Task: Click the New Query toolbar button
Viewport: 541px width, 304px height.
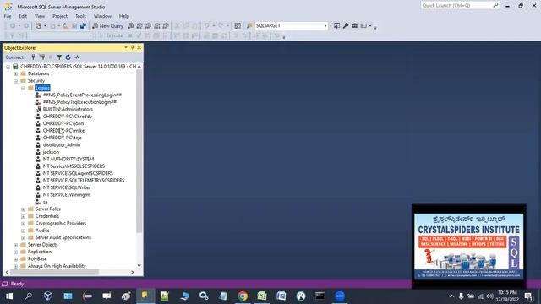Action: tap(107, 26)
